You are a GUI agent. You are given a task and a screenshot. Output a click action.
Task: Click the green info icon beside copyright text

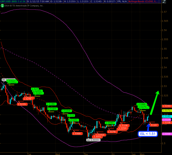(x=2, y=6)
